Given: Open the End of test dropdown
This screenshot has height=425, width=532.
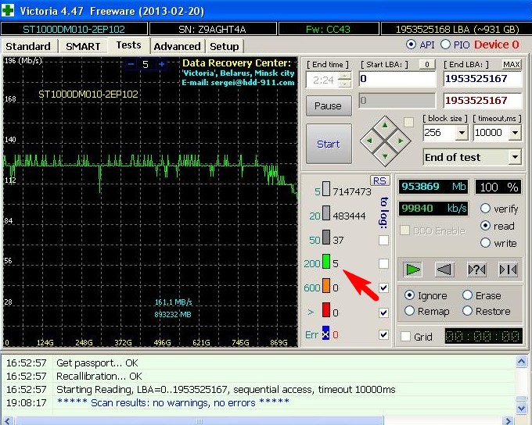Looking at the screenshot, I should 513,157.
